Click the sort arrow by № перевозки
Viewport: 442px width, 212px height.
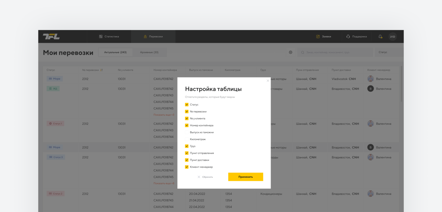click(x=102, y=70)
